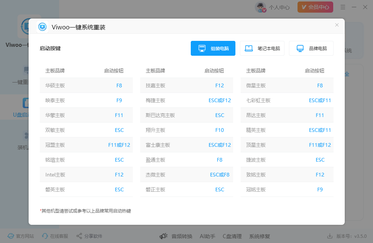The width and height of the screenshot is (373, 243).
Task: Click the Viwoo dialog logo icon
Action: [x=42, y=27]
